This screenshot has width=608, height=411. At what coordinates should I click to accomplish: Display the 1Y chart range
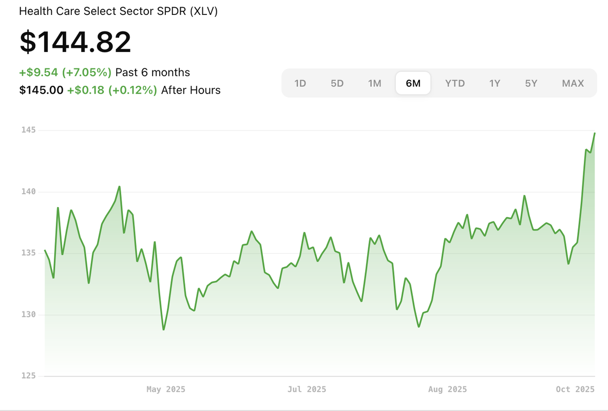495,83
